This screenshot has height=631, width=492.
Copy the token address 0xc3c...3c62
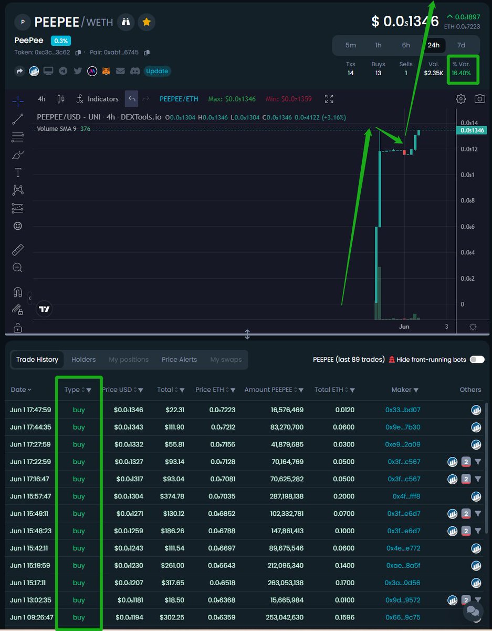click(x=78, y=53)
